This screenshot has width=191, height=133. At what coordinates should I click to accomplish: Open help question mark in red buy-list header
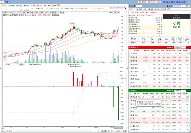coord(166,47)
